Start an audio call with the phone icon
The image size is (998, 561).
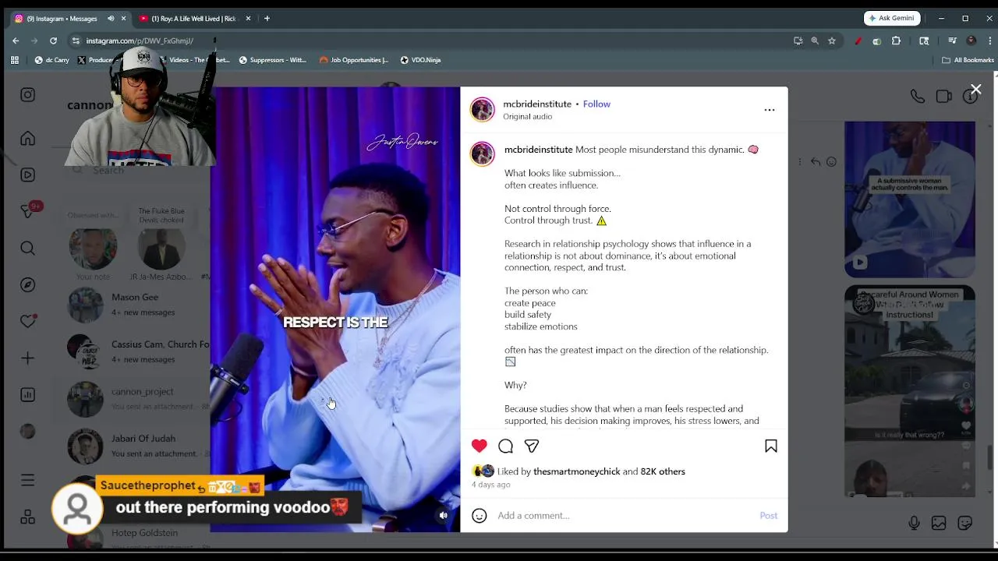[x=918, y=97]
